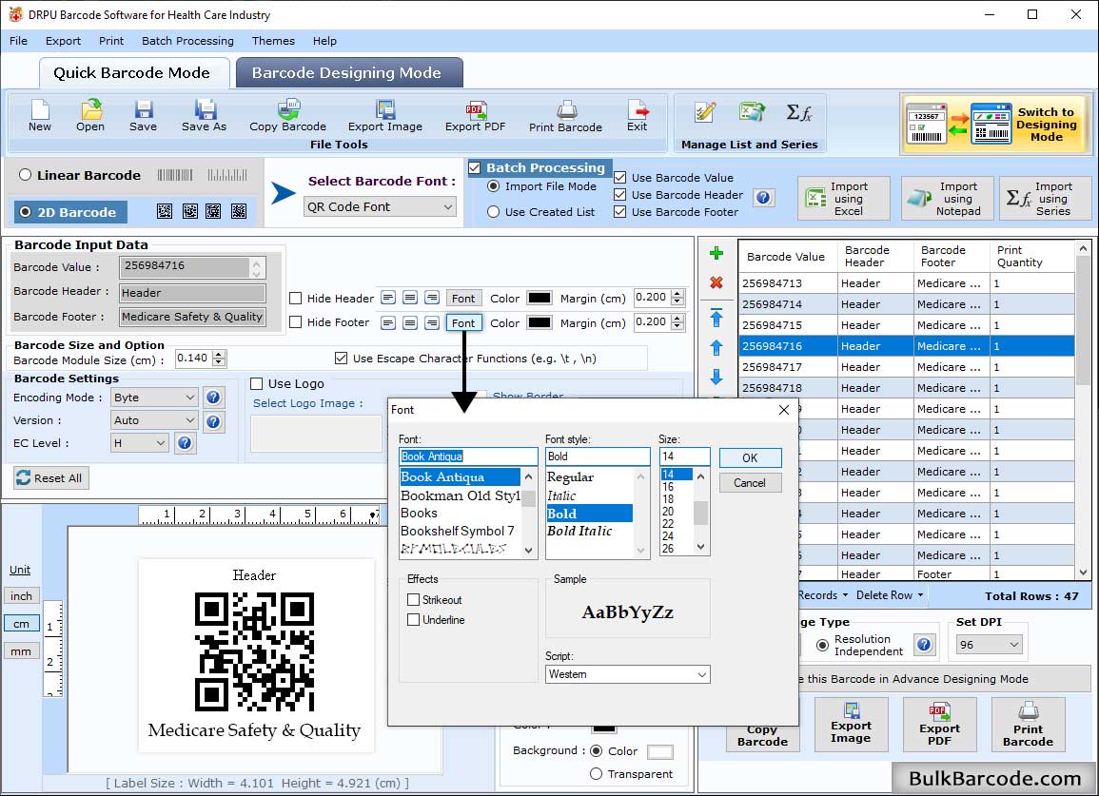Open the edit list pencil icon
Viewport: 1099px width, 796px height.
[x=704, y=113]
